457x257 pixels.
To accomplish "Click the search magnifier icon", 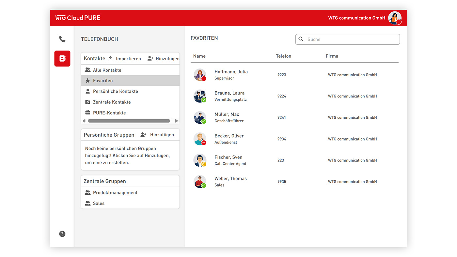I will coord(301,39).
